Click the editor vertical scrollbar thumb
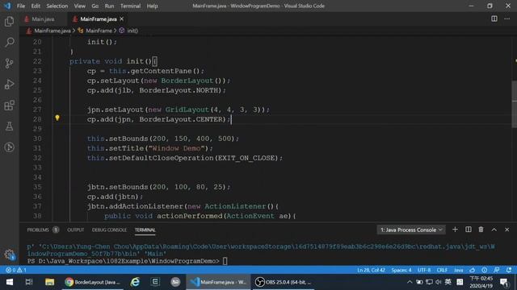Screen dimensions: 517x290 (x=515, y=104)
